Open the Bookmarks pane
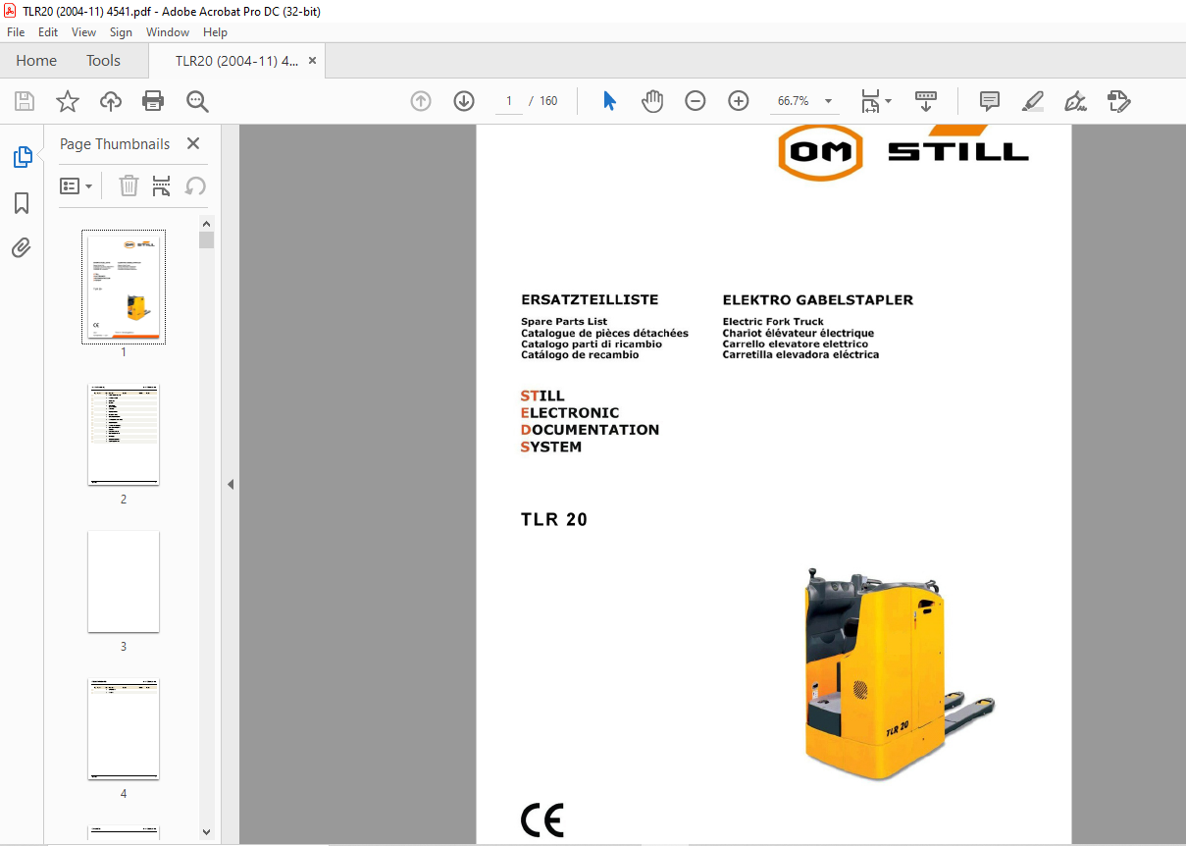Viewport: 1186px width, 846px height. [22, 203]
